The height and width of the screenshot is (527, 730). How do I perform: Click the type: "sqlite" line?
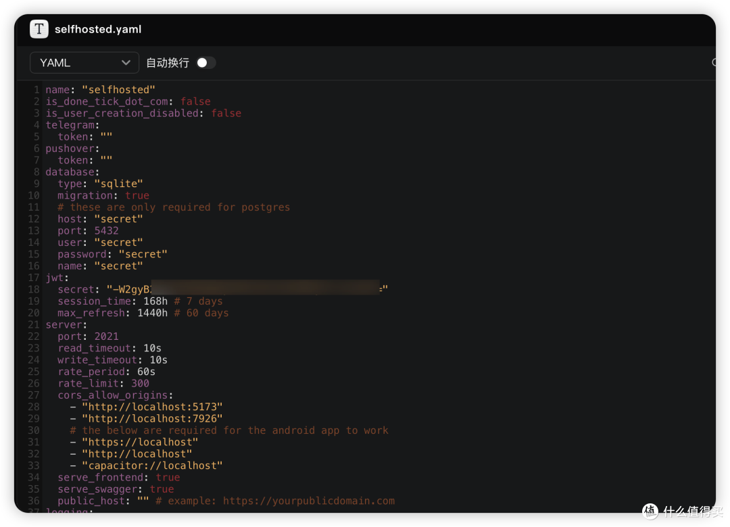[x=100, y=184]
